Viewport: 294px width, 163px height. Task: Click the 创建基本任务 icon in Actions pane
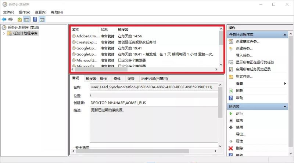click(x=231, y=41)
